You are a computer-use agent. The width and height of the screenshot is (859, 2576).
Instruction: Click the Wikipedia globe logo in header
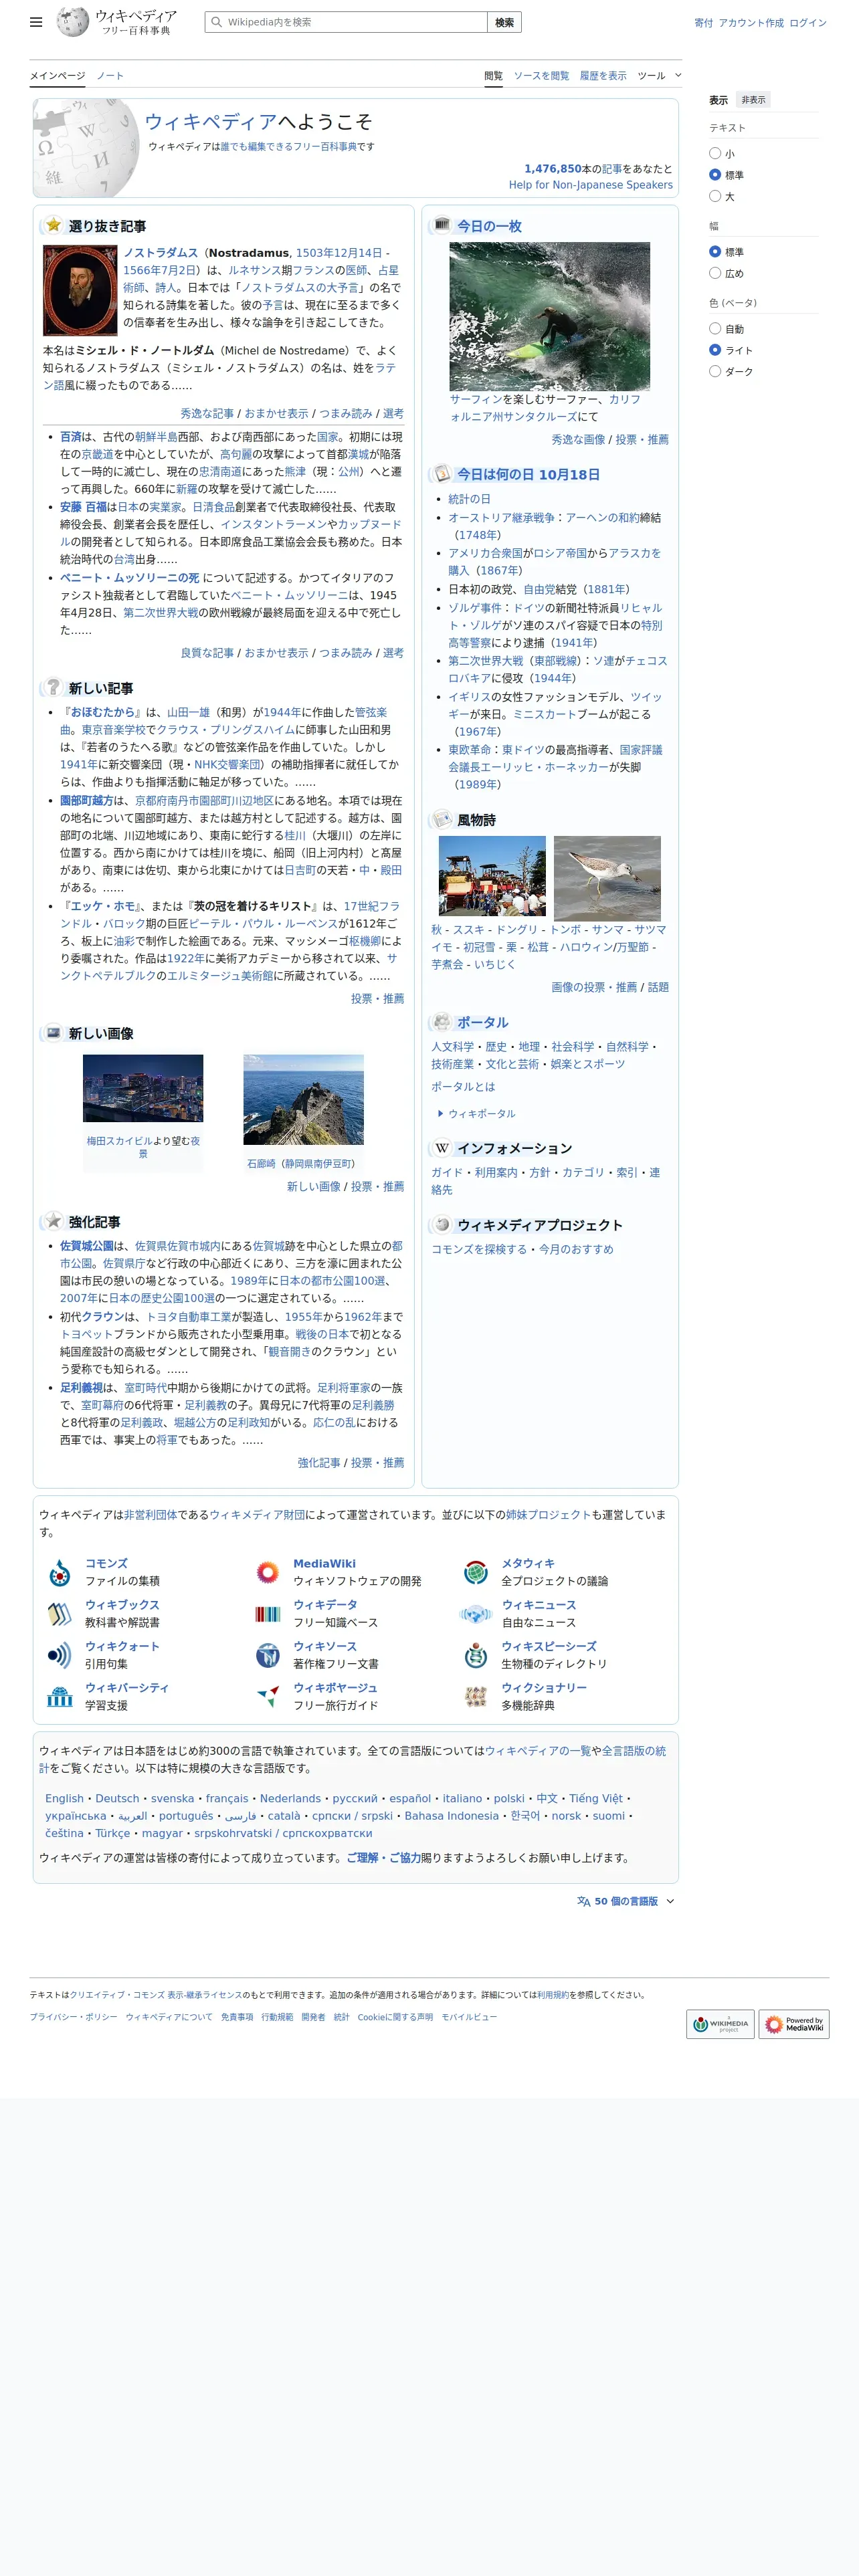coord(72,21)
